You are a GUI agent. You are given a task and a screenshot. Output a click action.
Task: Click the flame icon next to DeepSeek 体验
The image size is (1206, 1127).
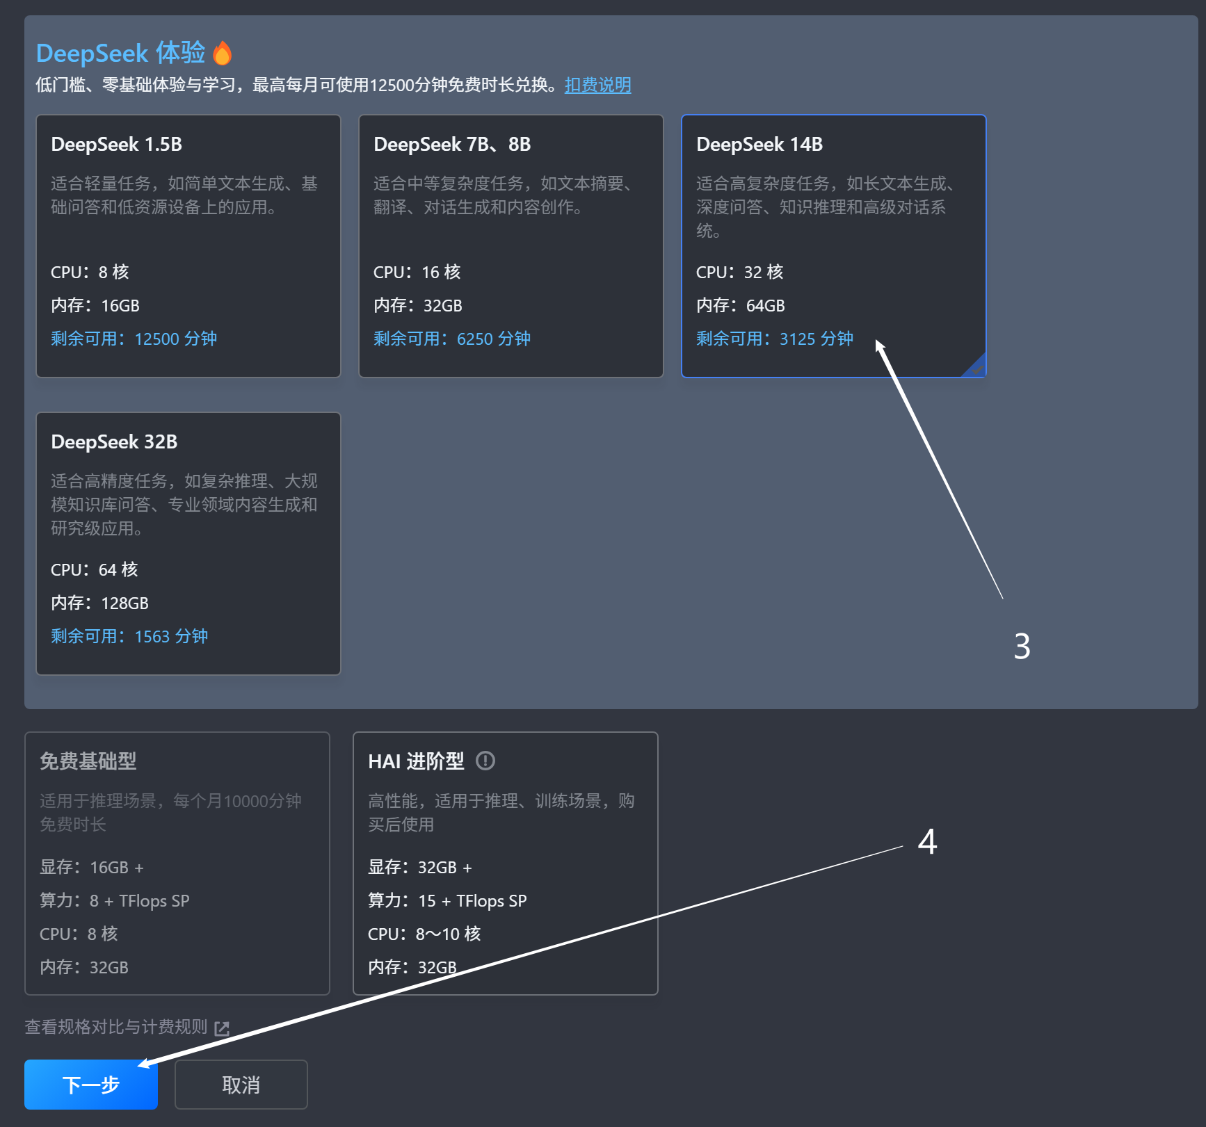[223, 53]
